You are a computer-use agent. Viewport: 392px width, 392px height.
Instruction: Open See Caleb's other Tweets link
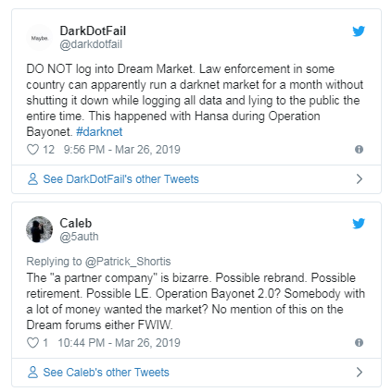[x=106, y=373]
